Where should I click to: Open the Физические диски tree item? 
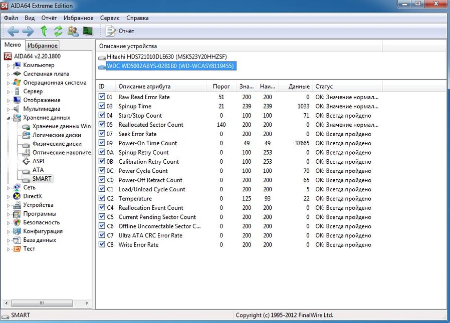coord(57,144)
